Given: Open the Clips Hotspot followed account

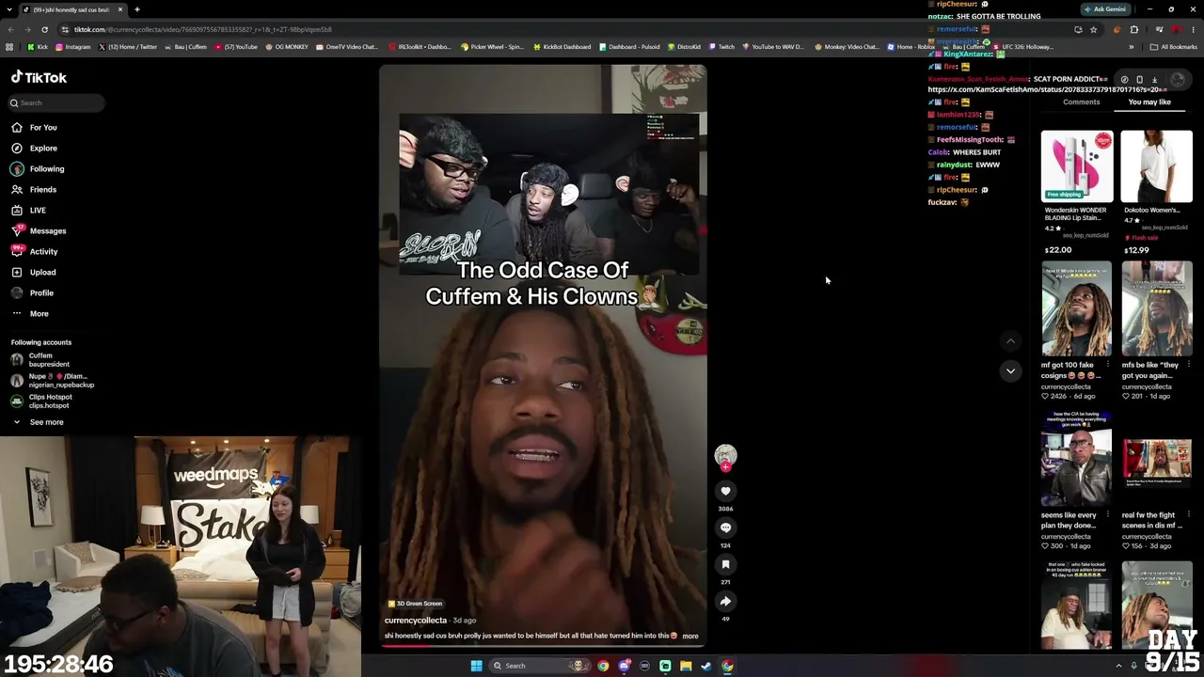Looking at the screenshot, I should [43, 401].
